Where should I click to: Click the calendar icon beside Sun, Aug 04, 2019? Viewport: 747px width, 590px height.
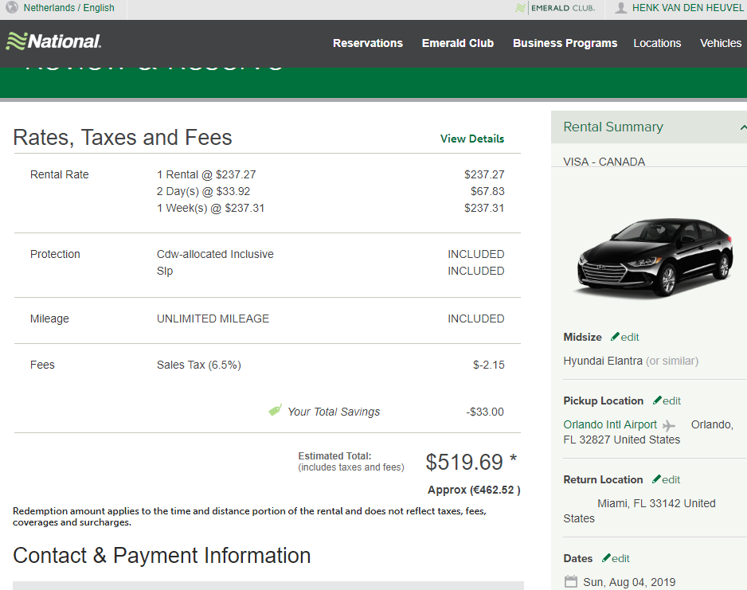point(570,581)
